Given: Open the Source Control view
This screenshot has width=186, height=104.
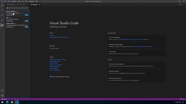Looking at the screenshot, I should 2,15.
